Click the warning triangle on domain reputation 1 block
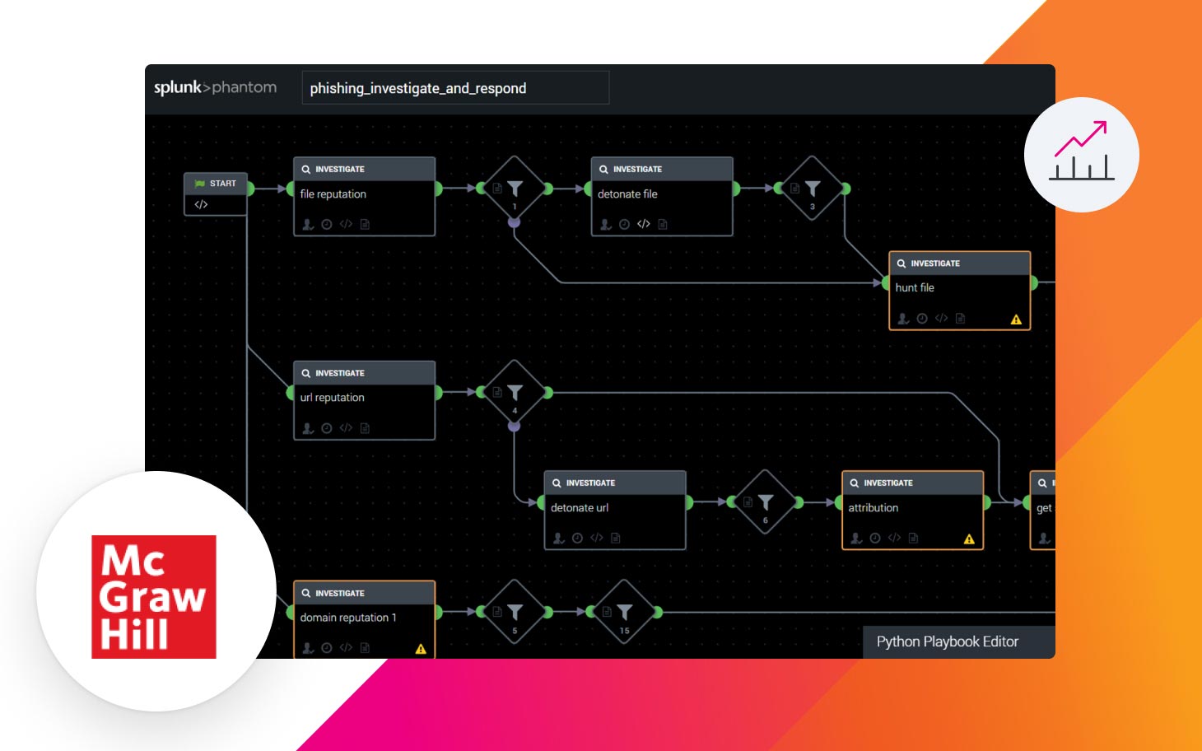 click(x=421, y=649)
